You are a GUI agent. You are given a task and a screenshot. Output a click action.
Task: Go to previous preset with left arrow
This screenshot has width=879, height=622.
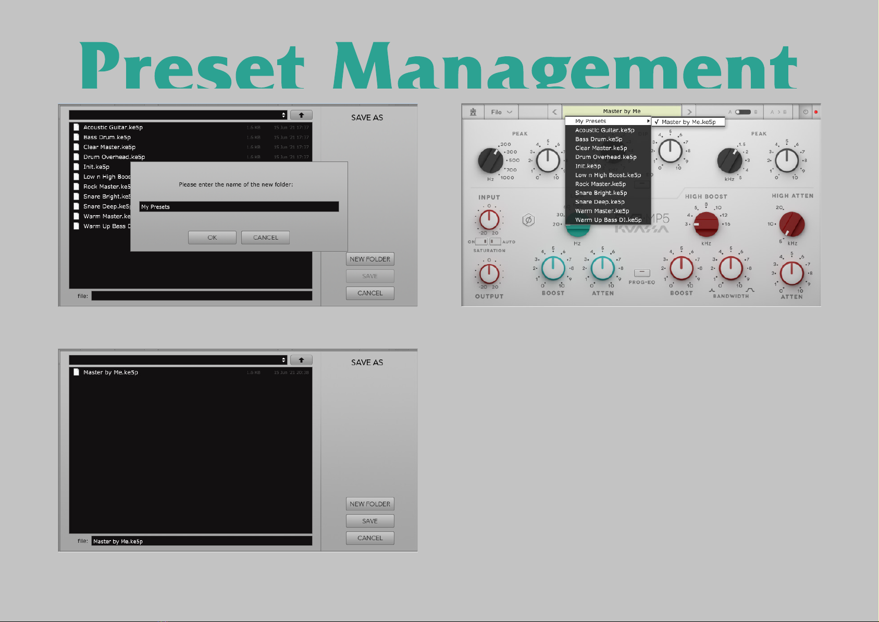pos(554,112)
